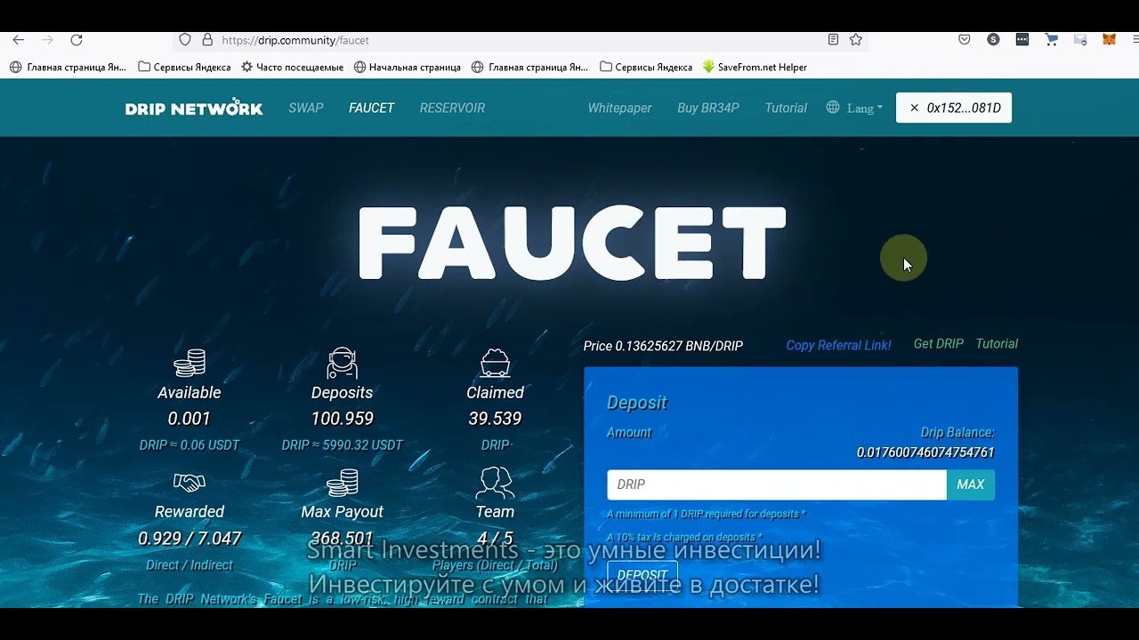Toggle reader view icon in address bar
Screen dimensions: 1139x640
pyautogui.click(x=833, y=40)
